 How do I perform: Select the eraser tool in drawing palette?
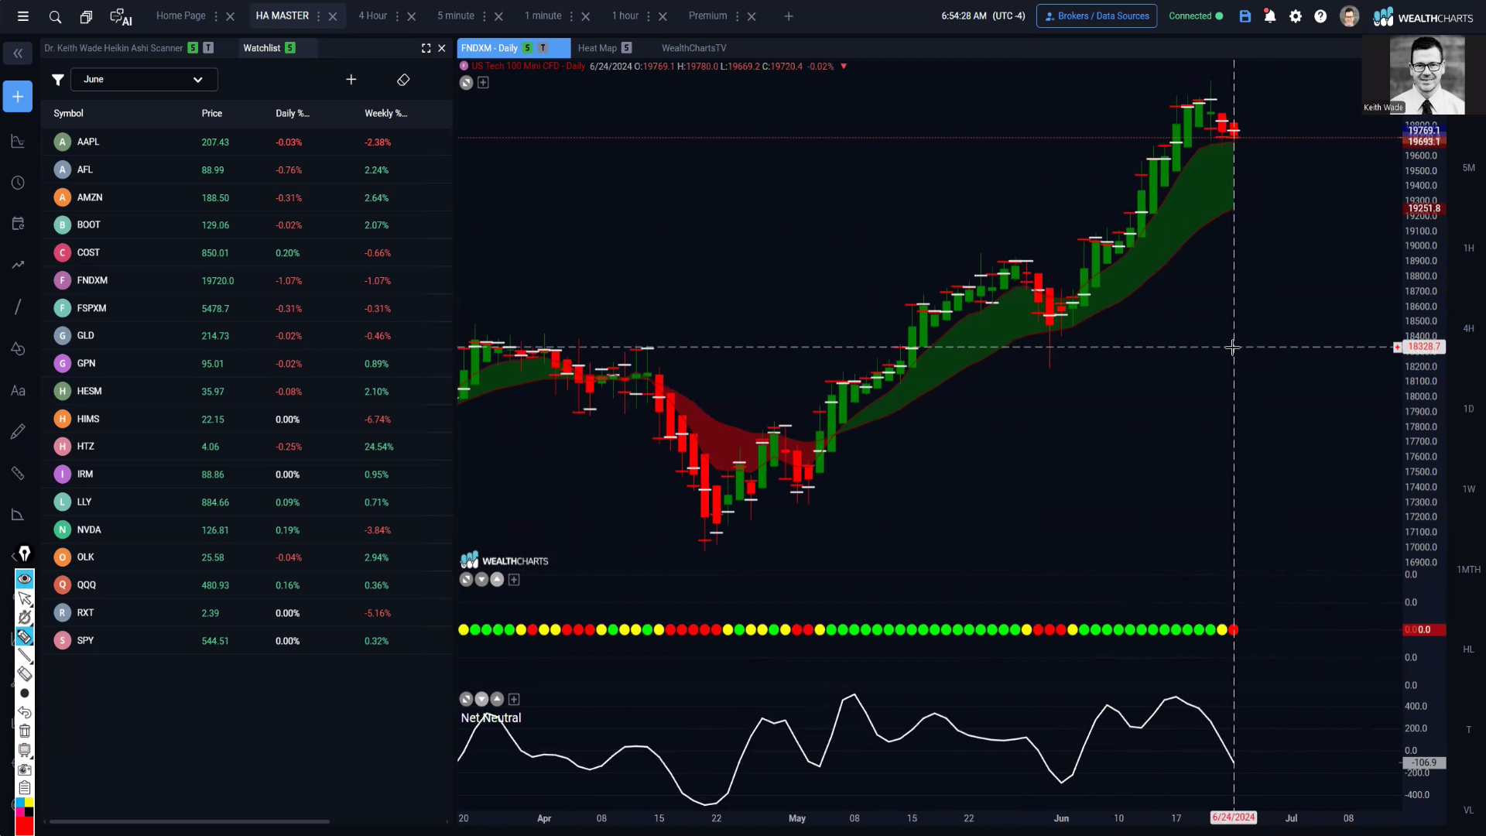coord(25,674)
